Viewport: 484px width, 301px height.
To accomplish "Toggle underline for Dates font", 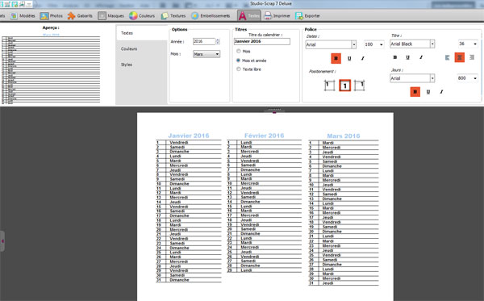I will click(x=349, y=58).
